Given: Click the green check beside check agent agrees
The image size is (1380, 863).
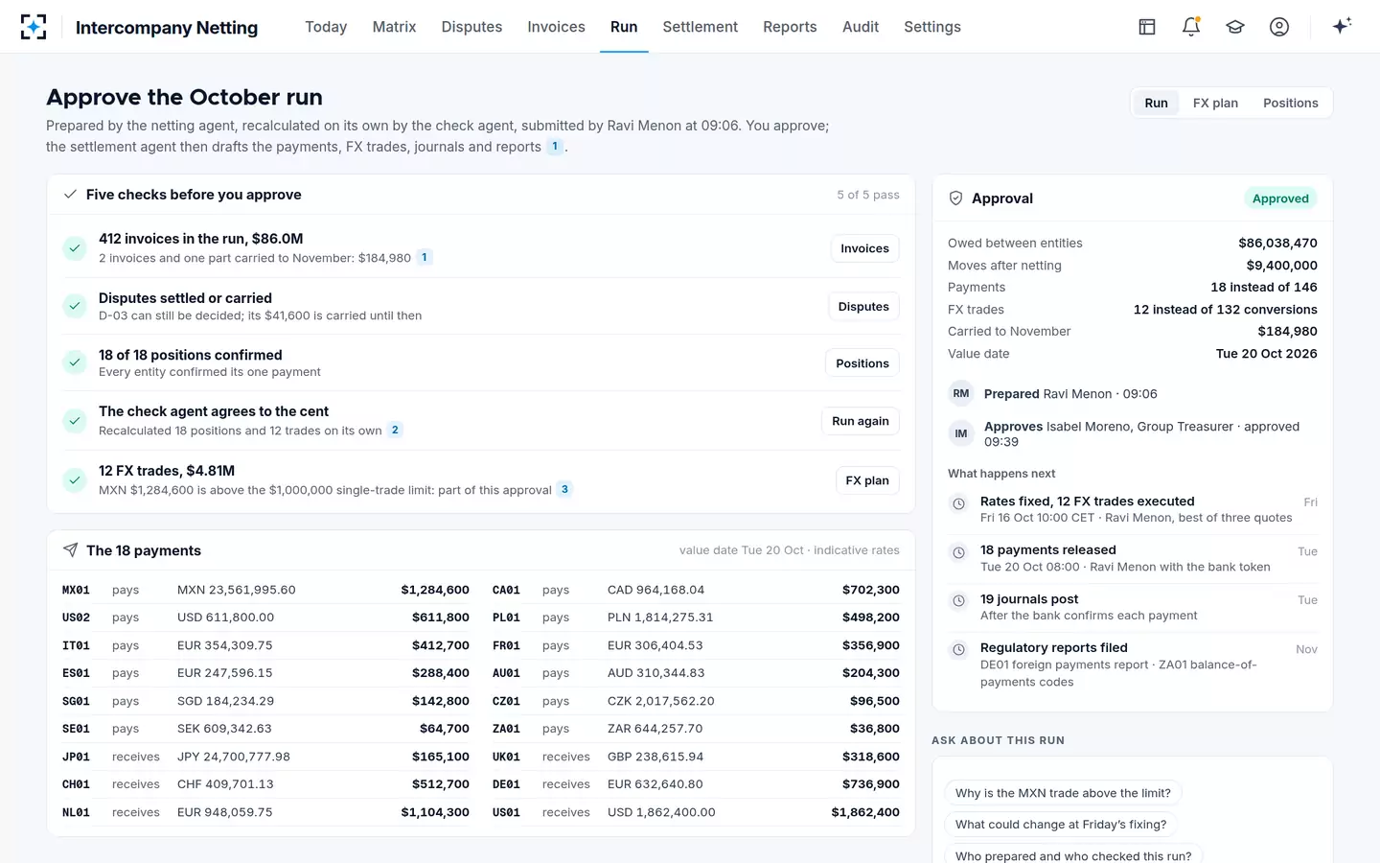Looking at the screenshot, I should pos(75,421).
